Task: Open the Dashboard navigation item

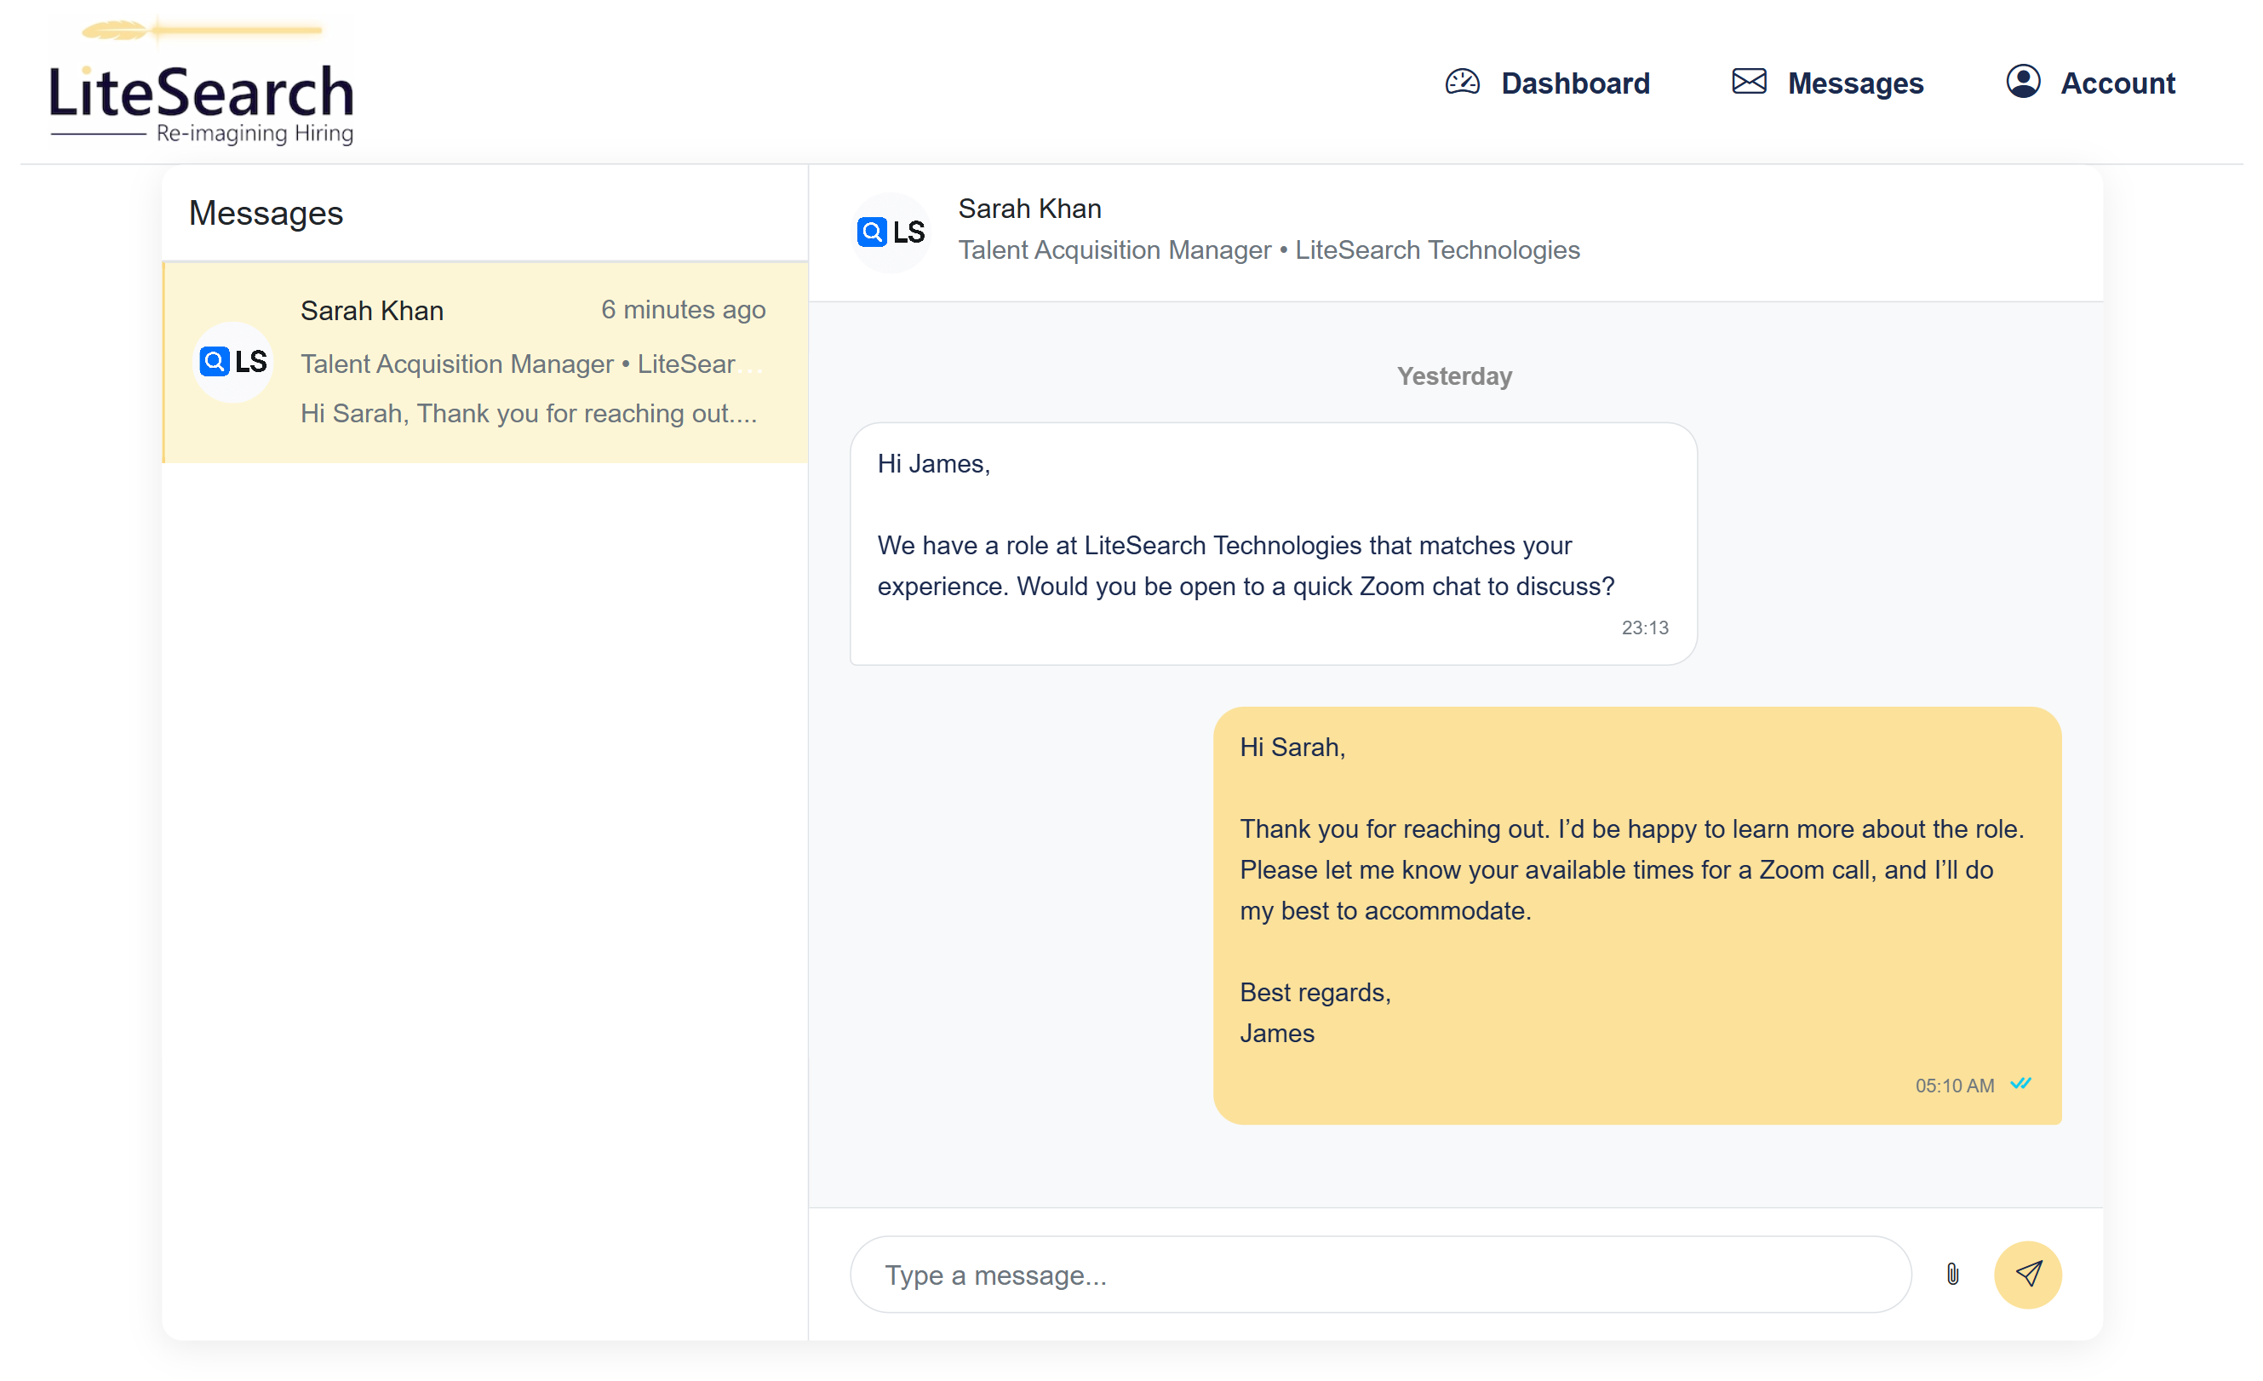Action: coord(1574,83)
